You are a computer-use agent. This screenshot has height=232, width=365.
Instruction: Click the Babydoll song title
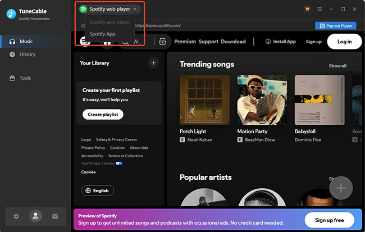point(305,131)
